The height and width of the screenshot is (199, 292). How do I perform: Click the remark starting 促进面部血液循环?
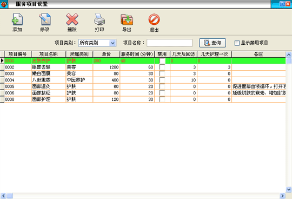tap(258, 86)
